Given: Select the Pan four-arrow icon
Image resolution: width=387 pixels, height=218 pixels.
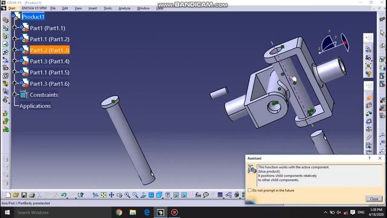Looking at the screenshot, I should pos(111,195).
